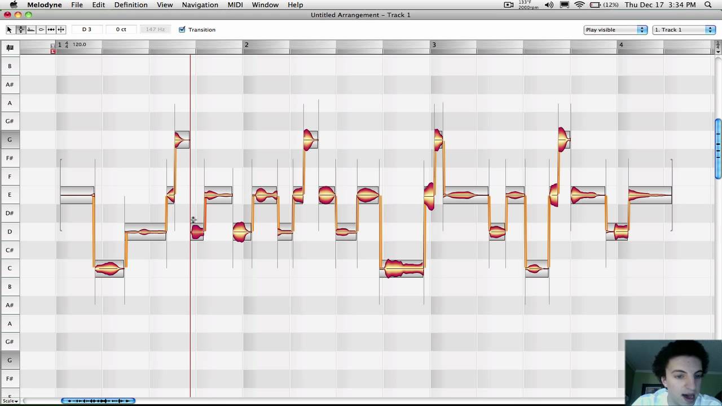This screenshot has height=406, width=722.
Task: Click the pitch ruler options icon
Action: pos(10,48)
